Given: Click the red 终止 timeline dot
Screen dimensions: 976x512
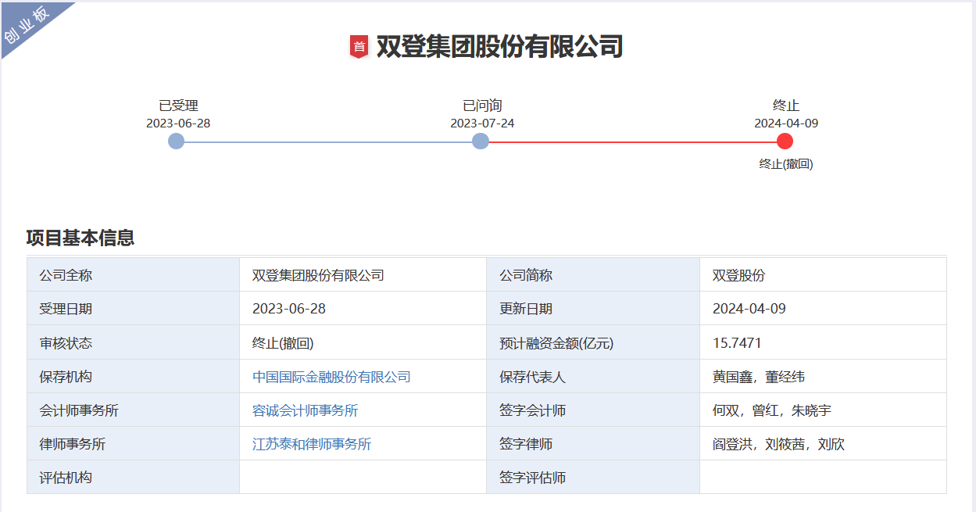Looking at the screenshot, I should (x=785, y=141).
